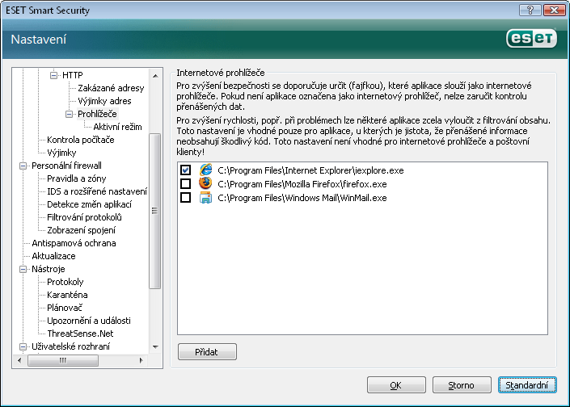The image size is (570, 407).
Task: Select Zobrazení spojení item
Action: [81, 230]
